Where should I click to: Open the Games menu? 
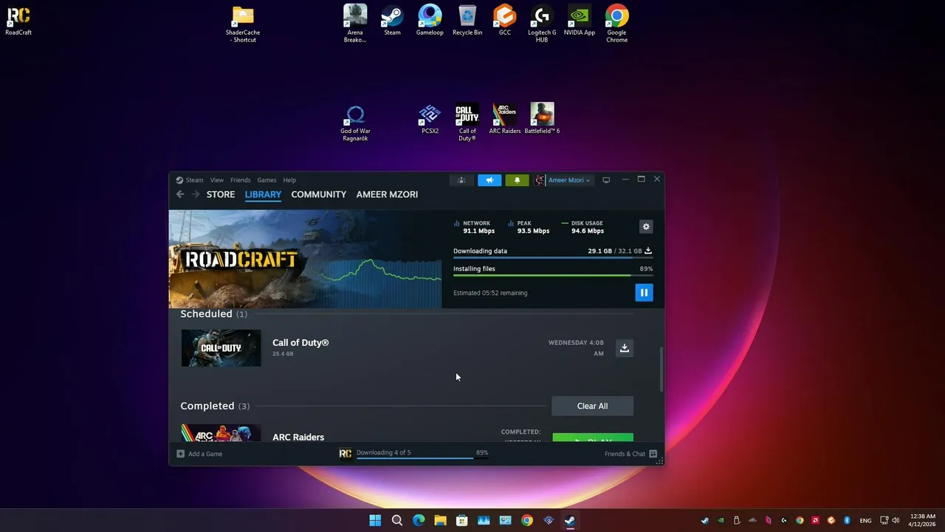[267, 180]
